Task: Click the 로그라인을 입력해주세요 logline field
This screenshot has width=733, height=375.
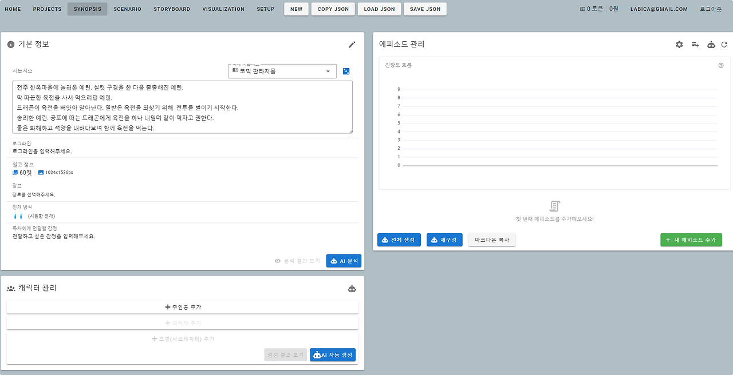Action: [x=42, y=151]
